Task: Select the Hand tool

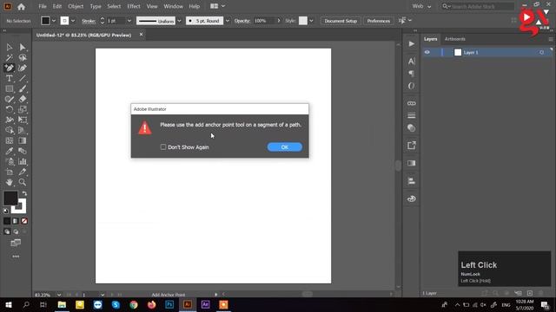Action: (10, 182)
